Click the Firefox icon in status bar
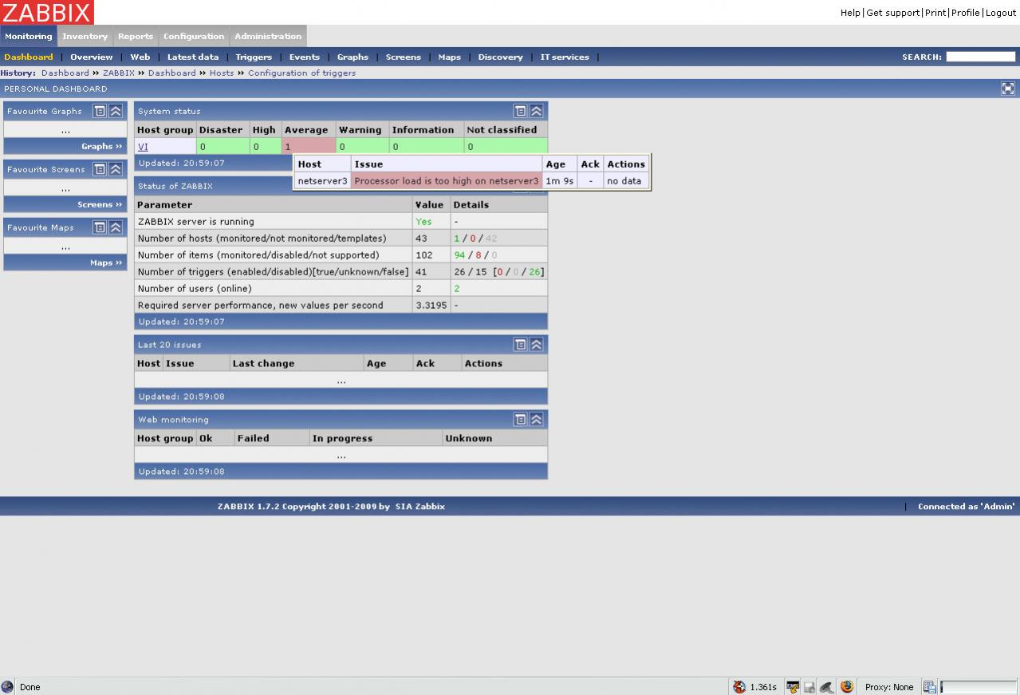This screenshot has width=1020, height=695. [x=847, y=686]
